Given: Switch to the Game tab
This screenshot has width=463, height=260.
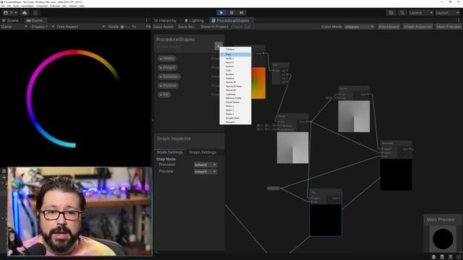Looking at the screenshot, I should (34, 20).
